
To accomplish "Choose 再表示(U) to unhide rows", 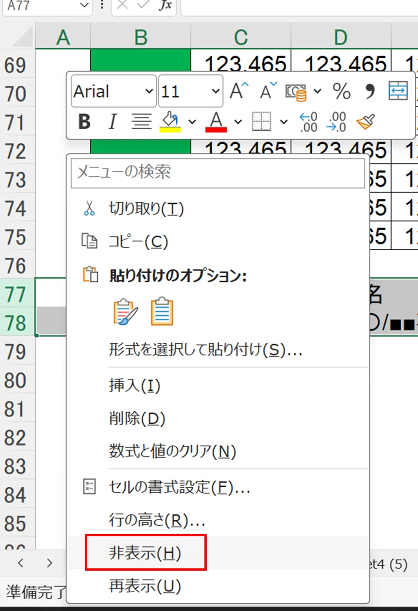I will 218,586.
